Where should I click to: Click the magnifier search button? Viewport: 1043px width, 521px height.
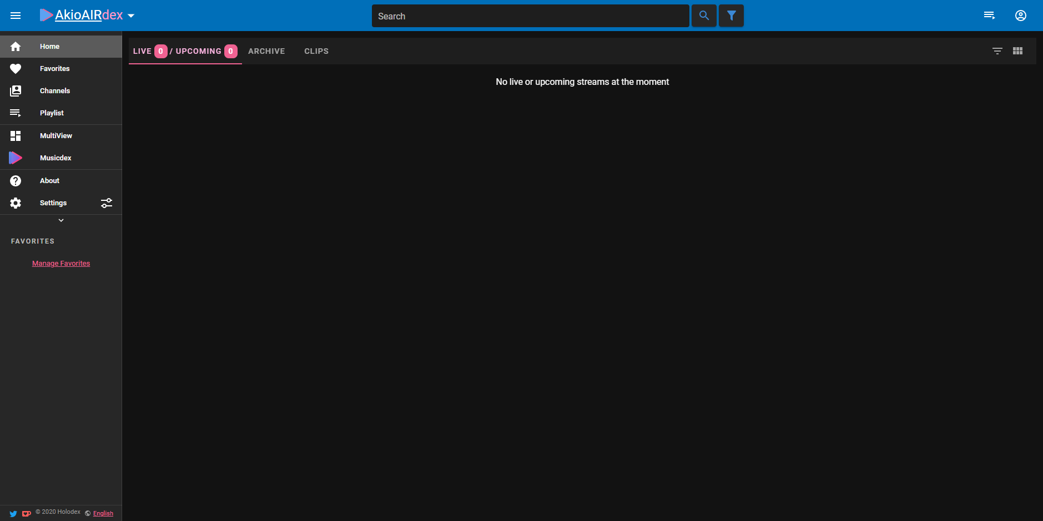point(704,16)
